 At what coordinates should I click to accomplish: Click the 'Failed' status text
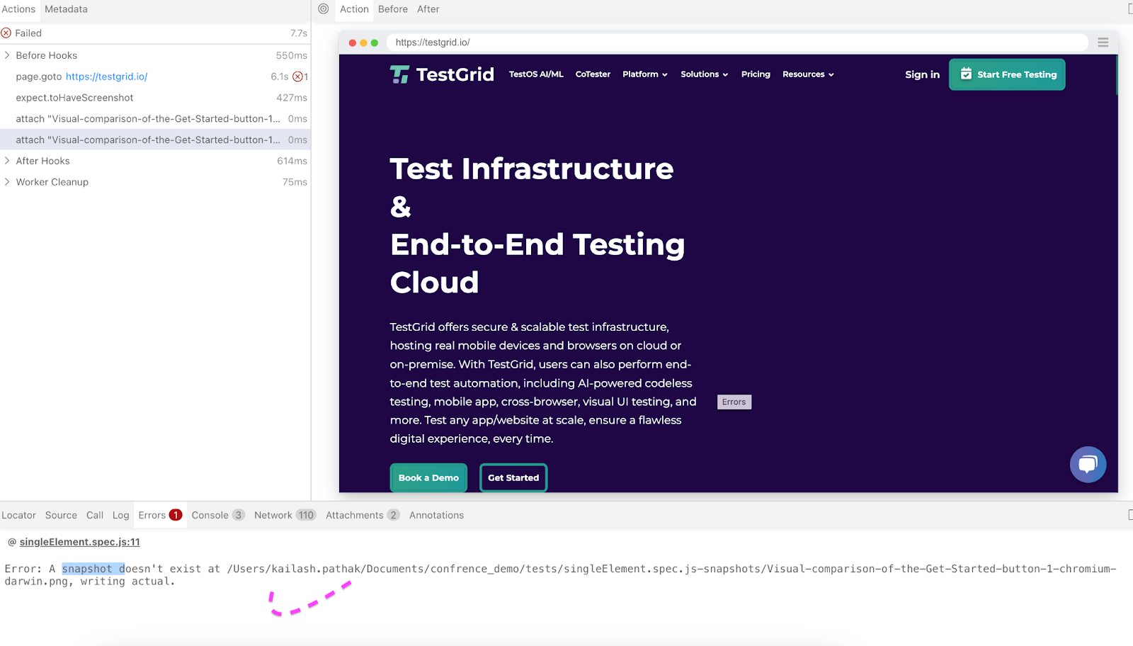(x=28, y=33)
